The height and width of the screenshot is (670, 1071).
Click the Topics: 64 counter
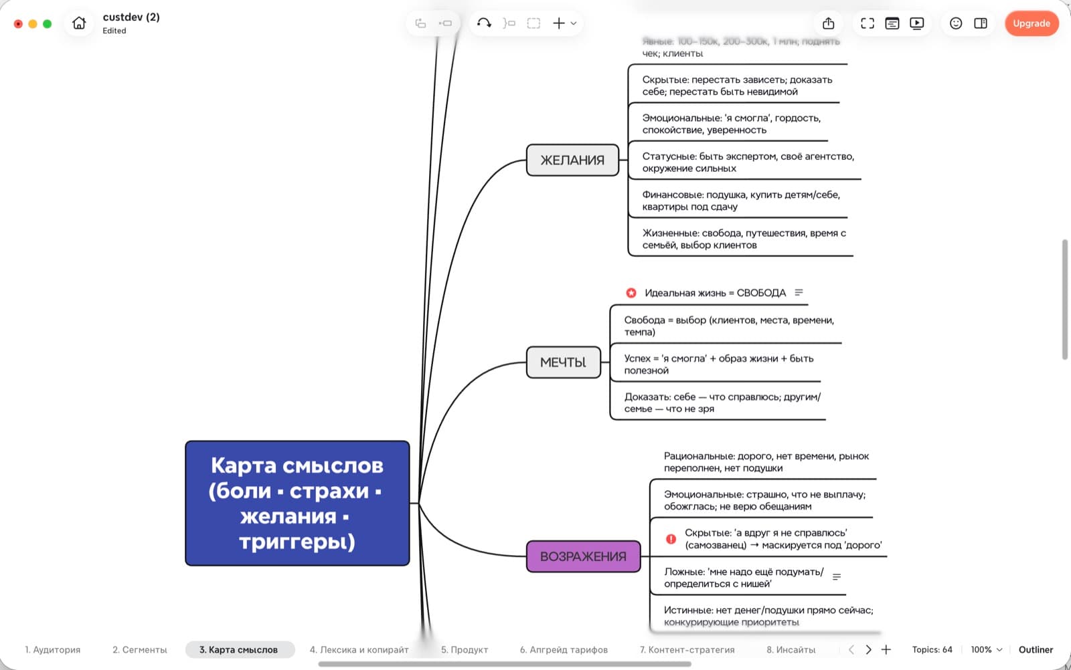pyautogui.click(x=932, y=649)
